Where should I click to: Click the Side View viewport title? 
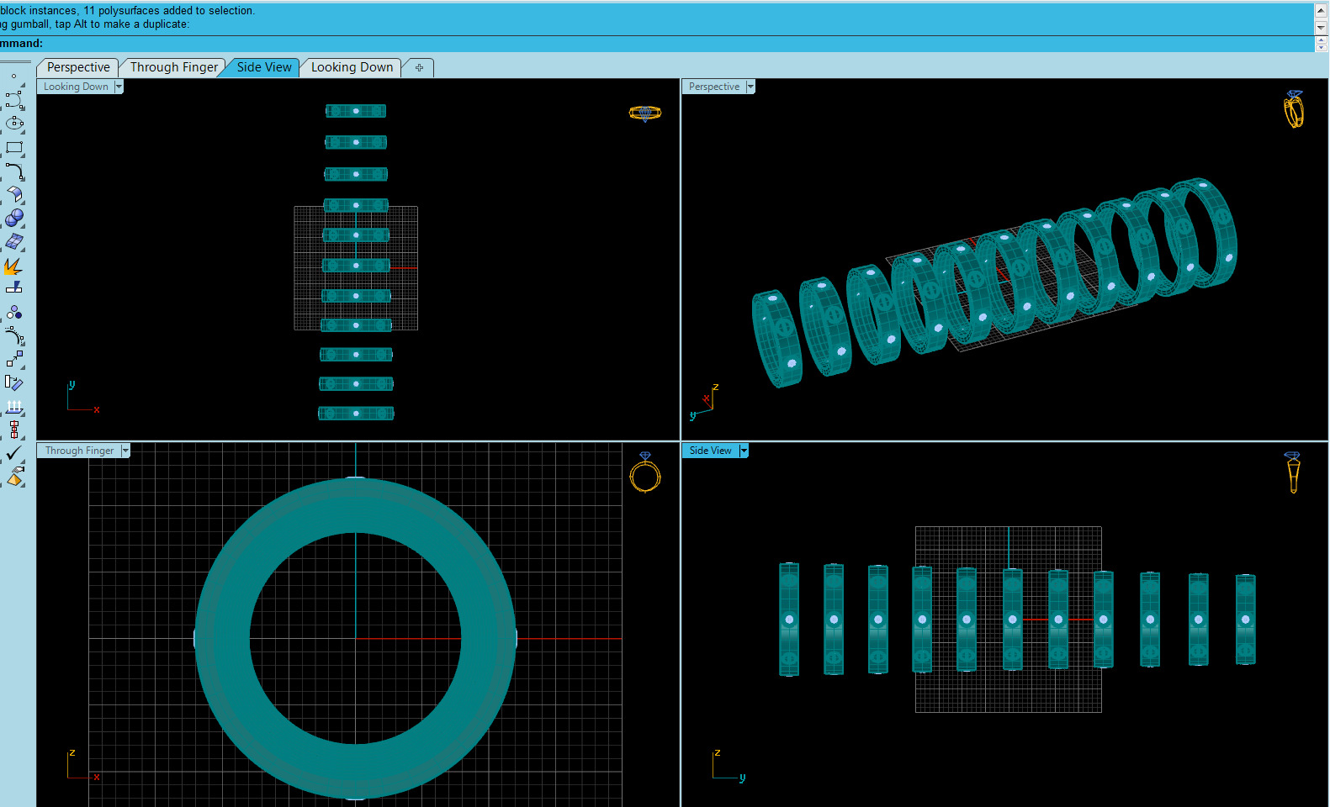point(711,451)
